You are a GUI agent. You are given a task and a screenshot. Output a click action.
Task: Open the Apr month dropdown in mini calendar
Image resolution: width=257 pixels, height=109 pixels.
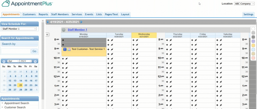tap(14, 61)
